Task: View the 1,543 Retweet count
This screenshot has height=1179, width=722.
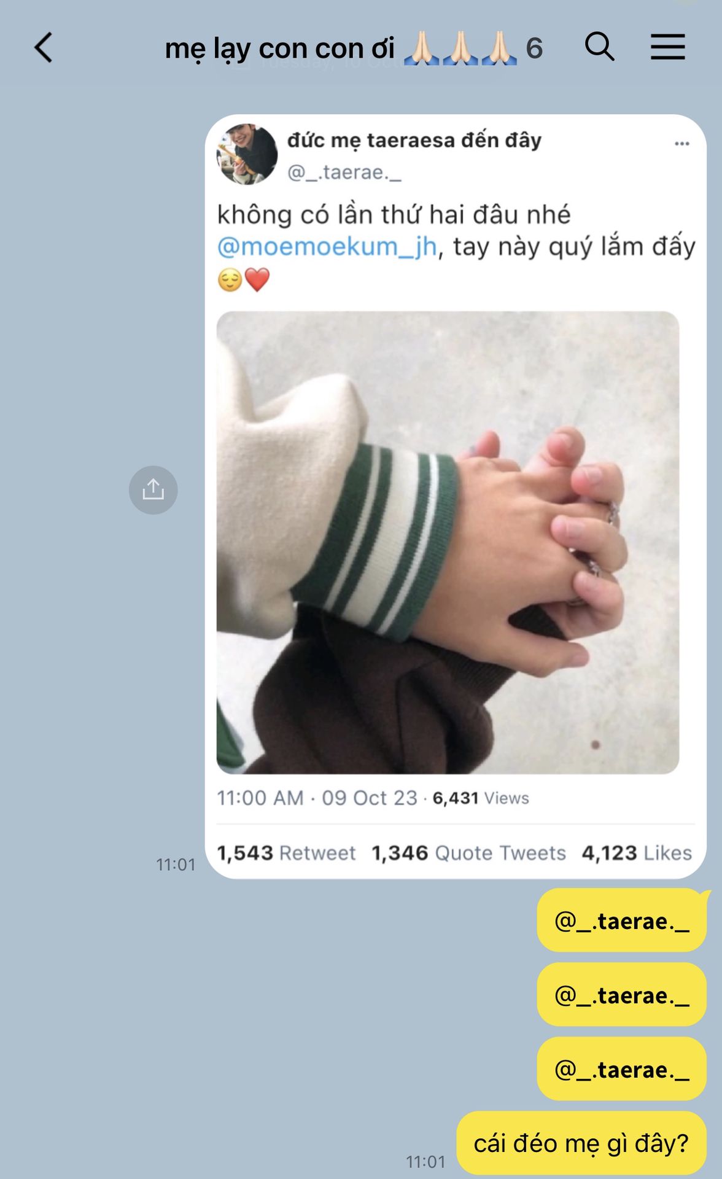Action: (x=286, y=853)
